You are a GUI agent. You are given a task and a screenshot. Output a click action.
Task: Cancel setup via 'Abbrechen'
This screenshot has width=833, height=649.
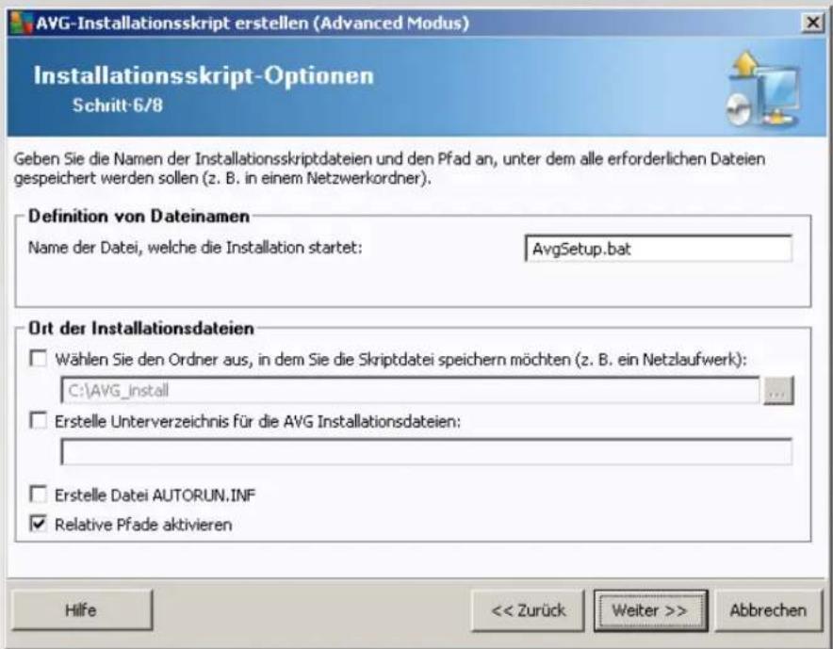click(x=768, y=610)
